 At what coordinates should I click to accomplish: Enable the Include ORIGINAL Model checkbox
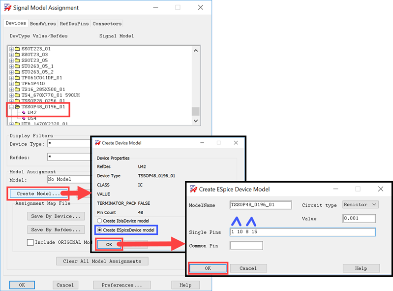pyautogui.click(x=30, y=242)
